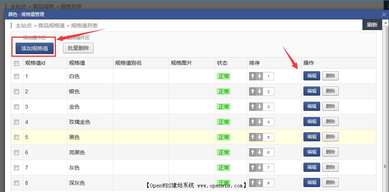389x192 pixels.
Task: Check the checkbox for 白色 row
Action: tap(16, 76)
